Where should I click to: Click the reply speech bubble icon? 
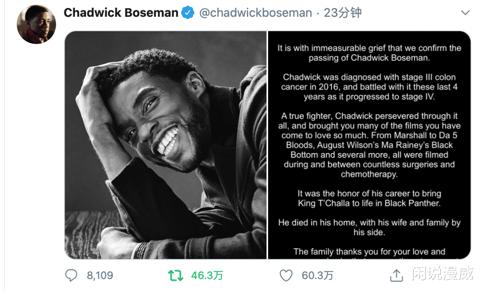pyautogui.click(x=71, y=276)
